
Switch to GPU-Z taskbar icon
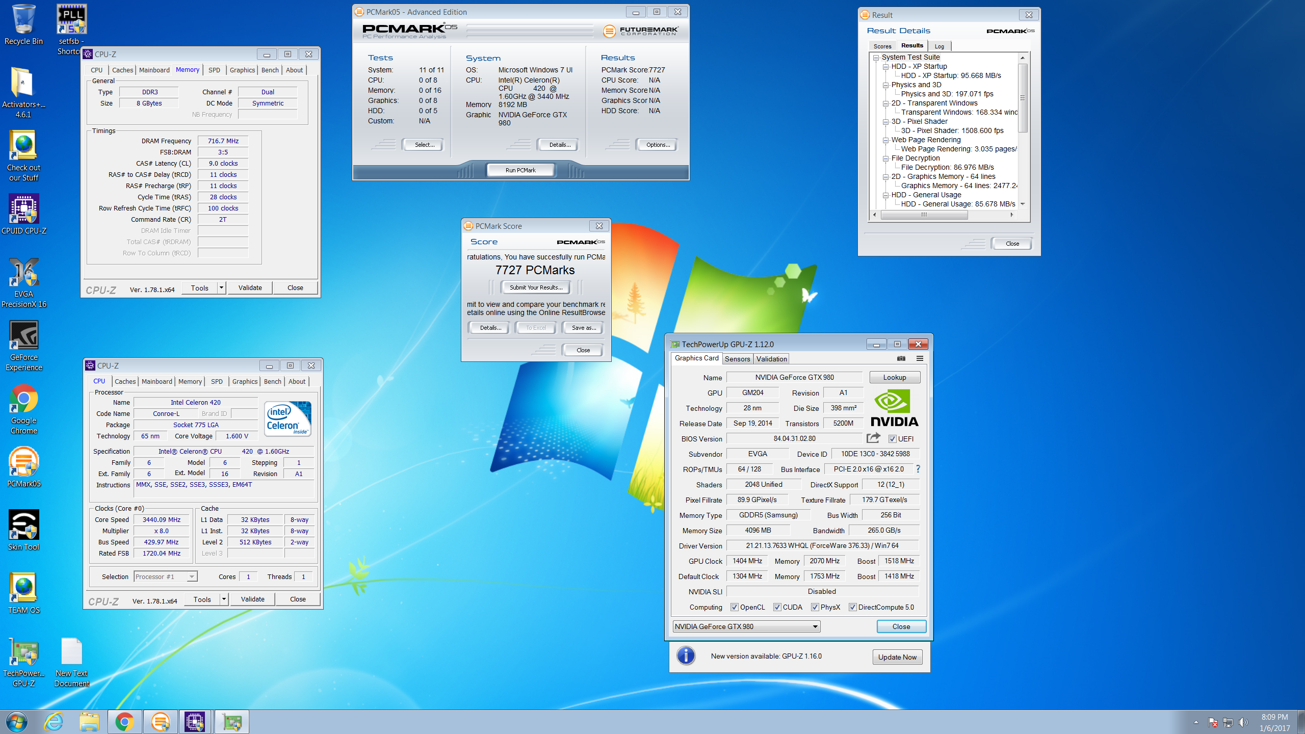click(232, 722)
